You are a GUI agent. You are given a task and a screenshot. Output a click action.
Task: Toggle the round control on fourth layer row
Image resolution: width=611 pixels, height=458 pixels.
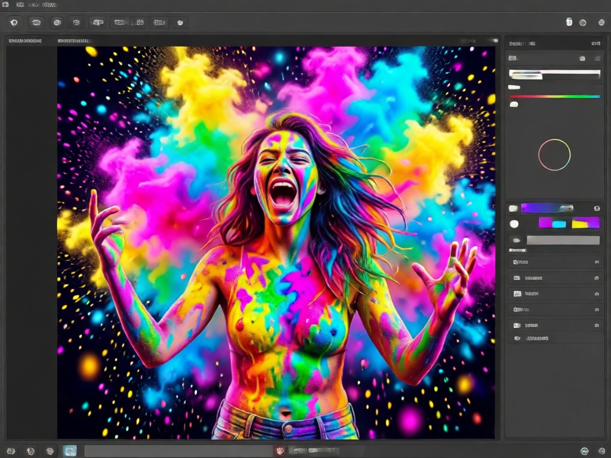[x=597, y=310]
